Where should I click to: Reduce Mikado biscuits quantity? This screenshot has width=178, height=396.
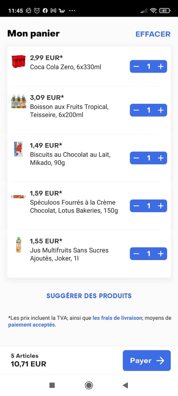click(x=136, y=158)
